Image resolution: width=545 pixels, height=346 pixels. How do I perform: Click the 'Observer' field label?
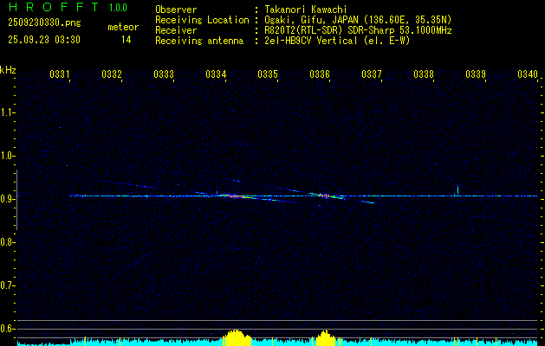[176, 10]
